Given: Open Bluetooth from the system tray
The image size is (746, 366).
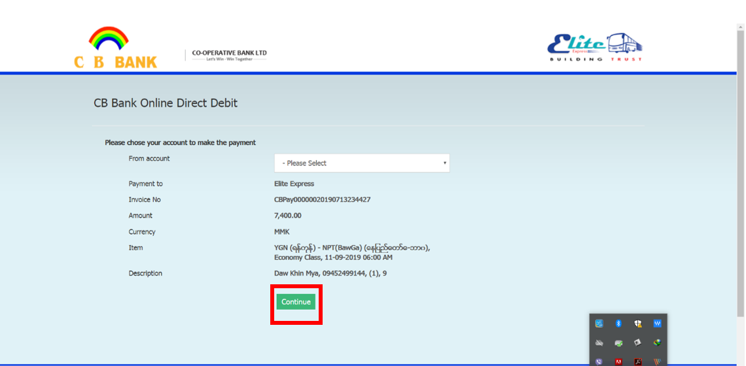Looking at the screenshot, I should click(x=618, y=324).
